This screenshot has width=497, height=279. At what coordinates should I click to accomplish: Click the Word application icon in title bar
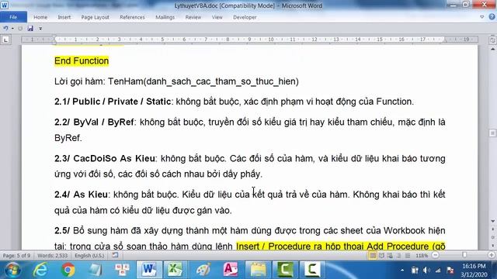5,5
